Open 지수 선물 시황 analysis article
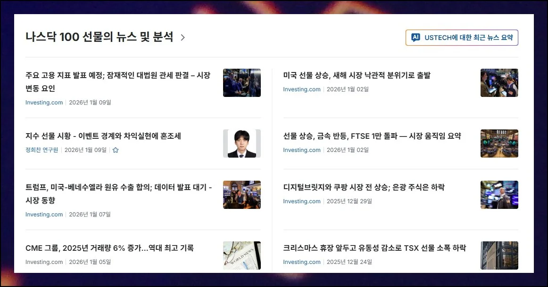 point(103,136)
